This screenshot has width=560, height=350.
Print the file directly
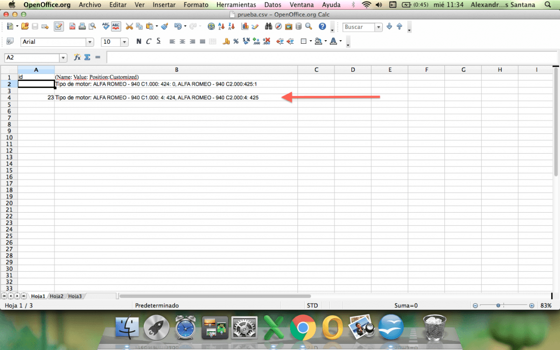coord(82,26)
